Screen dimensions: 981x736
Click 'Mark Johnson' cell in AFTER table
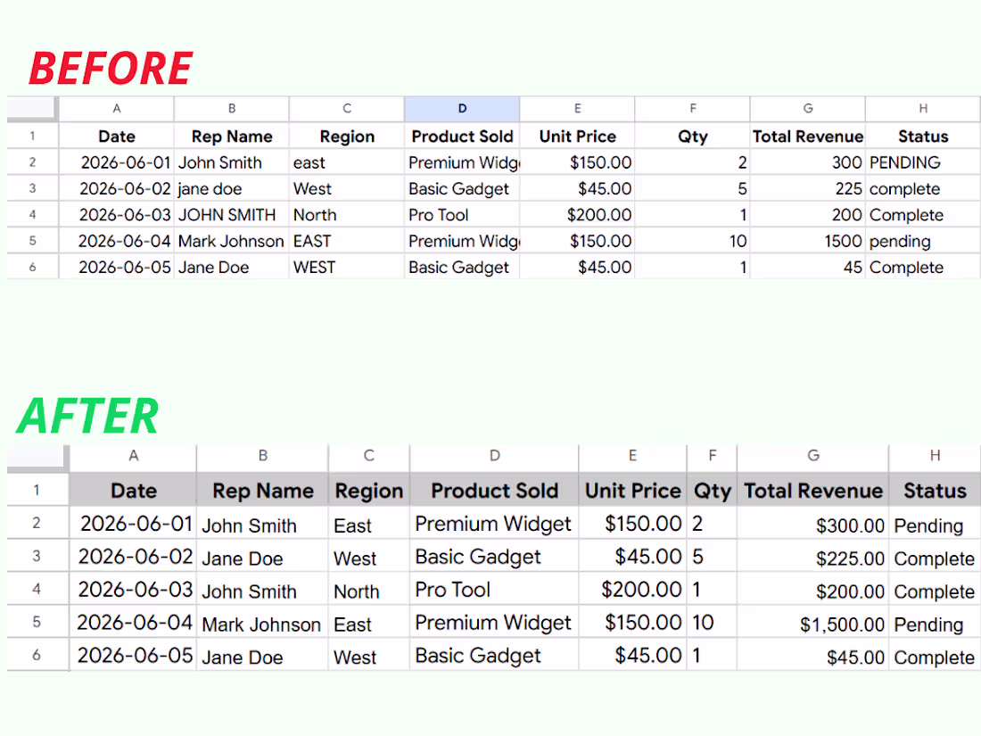point(263,623)
